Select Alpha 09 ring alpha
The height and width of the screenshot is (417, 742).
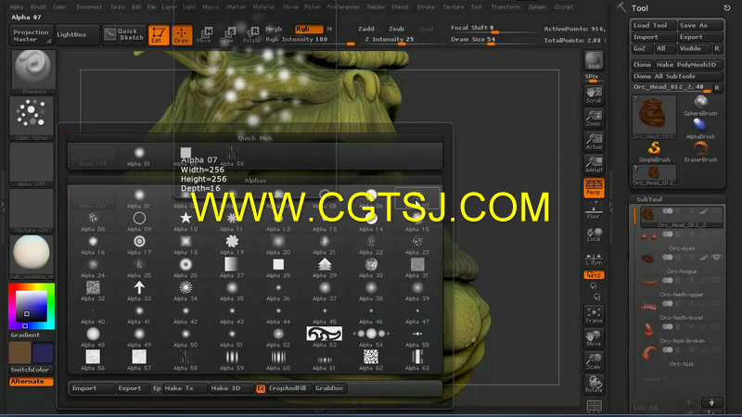click(x=139, y=221)
